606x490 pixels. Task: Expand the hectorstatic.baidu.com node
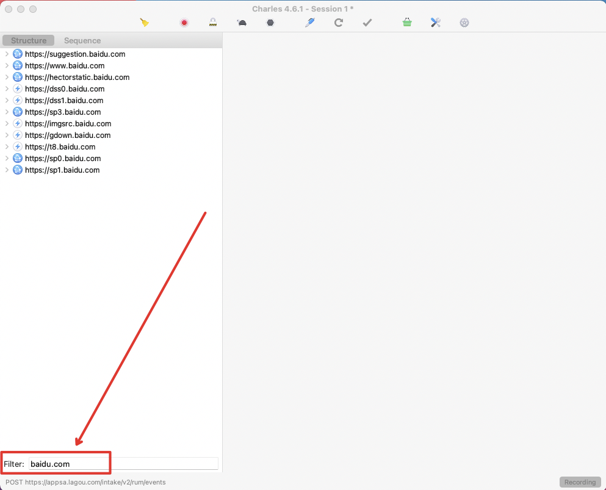(x=7, y=77)
